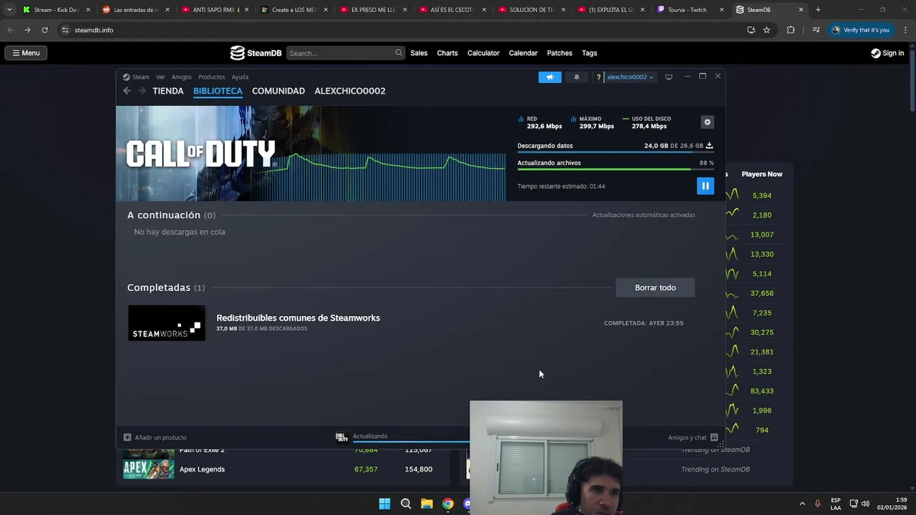The image size is (916, 515).
Task: Click the Actualizando archivos progress bar
Action: (615, 170)
